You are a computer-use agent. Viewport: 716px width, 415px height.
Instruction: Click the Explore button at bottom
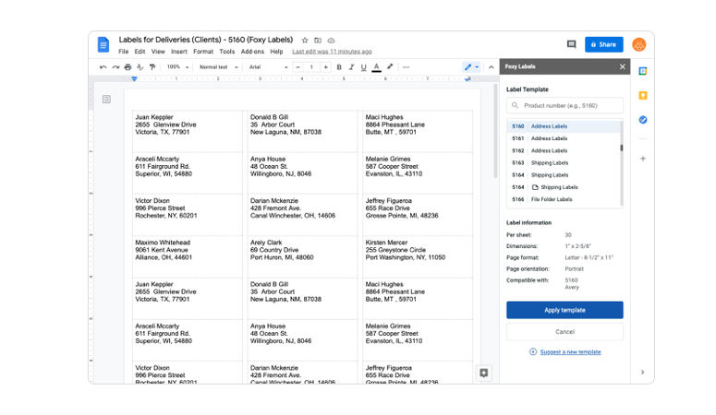(483, 373)
